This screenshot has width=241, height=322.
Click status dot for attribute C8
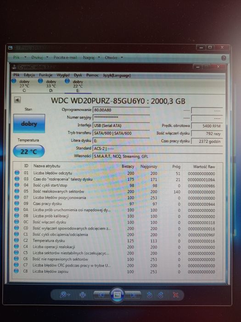tap(17, 271)
